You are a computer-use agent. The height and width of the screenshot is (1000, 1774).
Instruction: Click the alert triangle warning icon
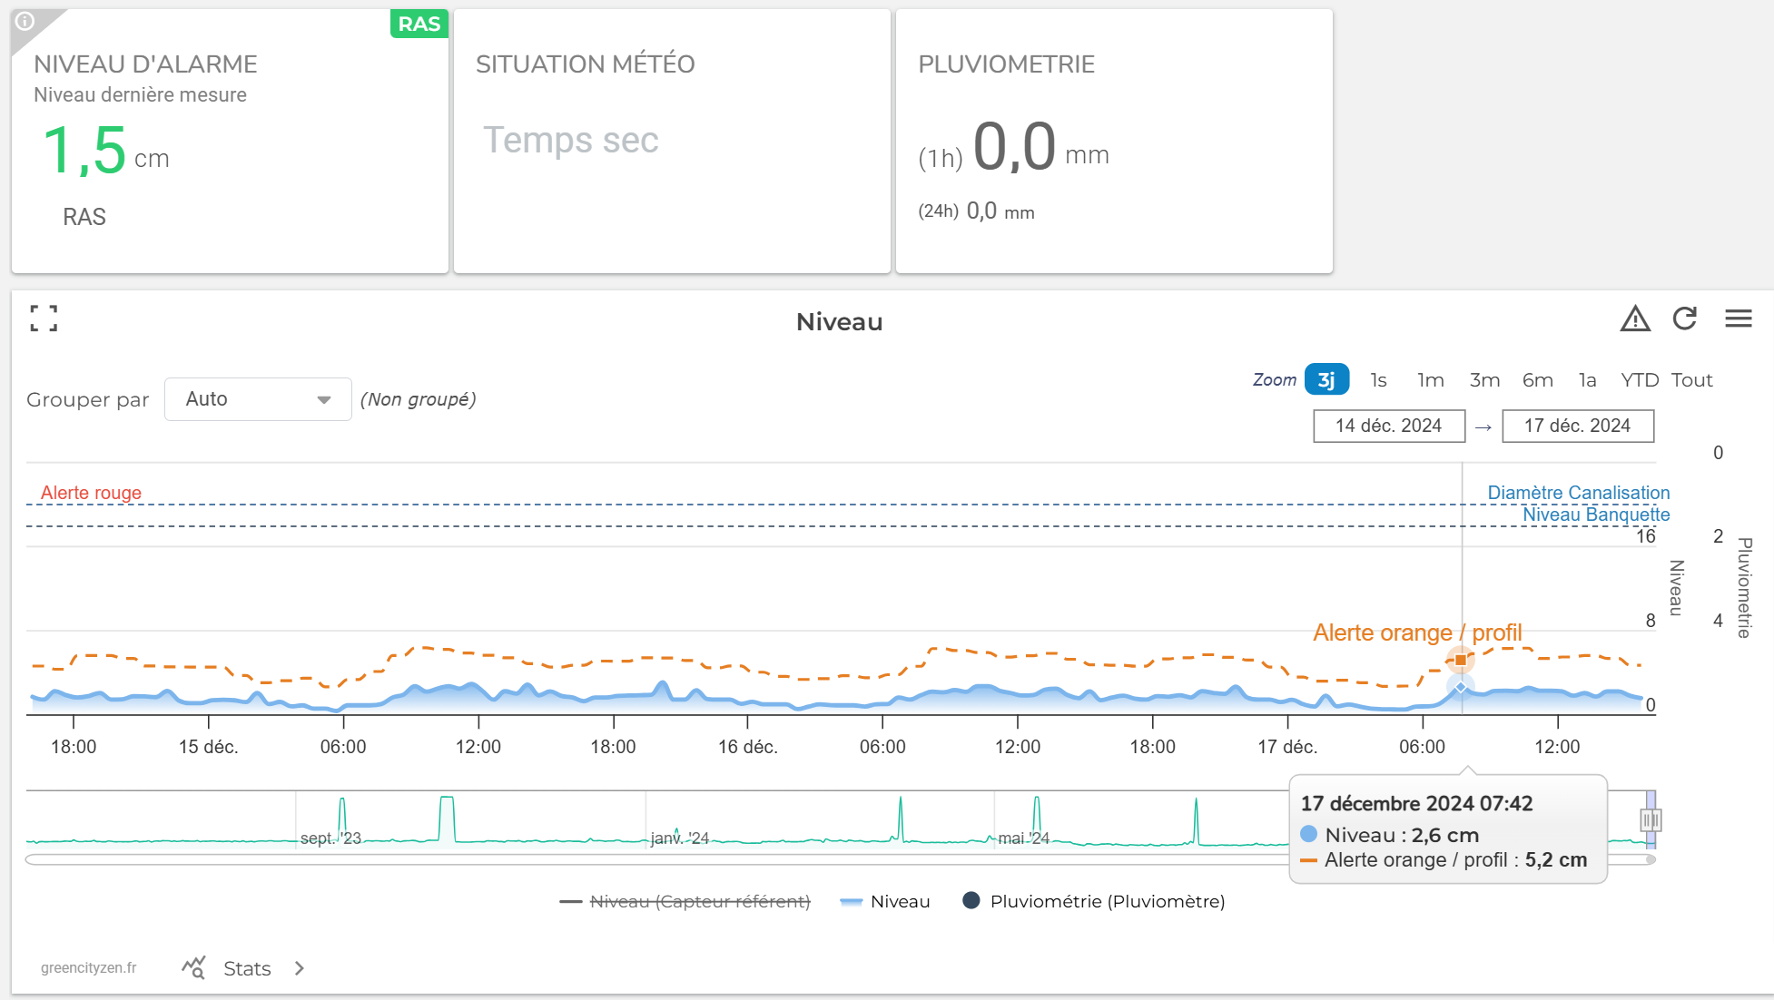tap(1635, 319)
